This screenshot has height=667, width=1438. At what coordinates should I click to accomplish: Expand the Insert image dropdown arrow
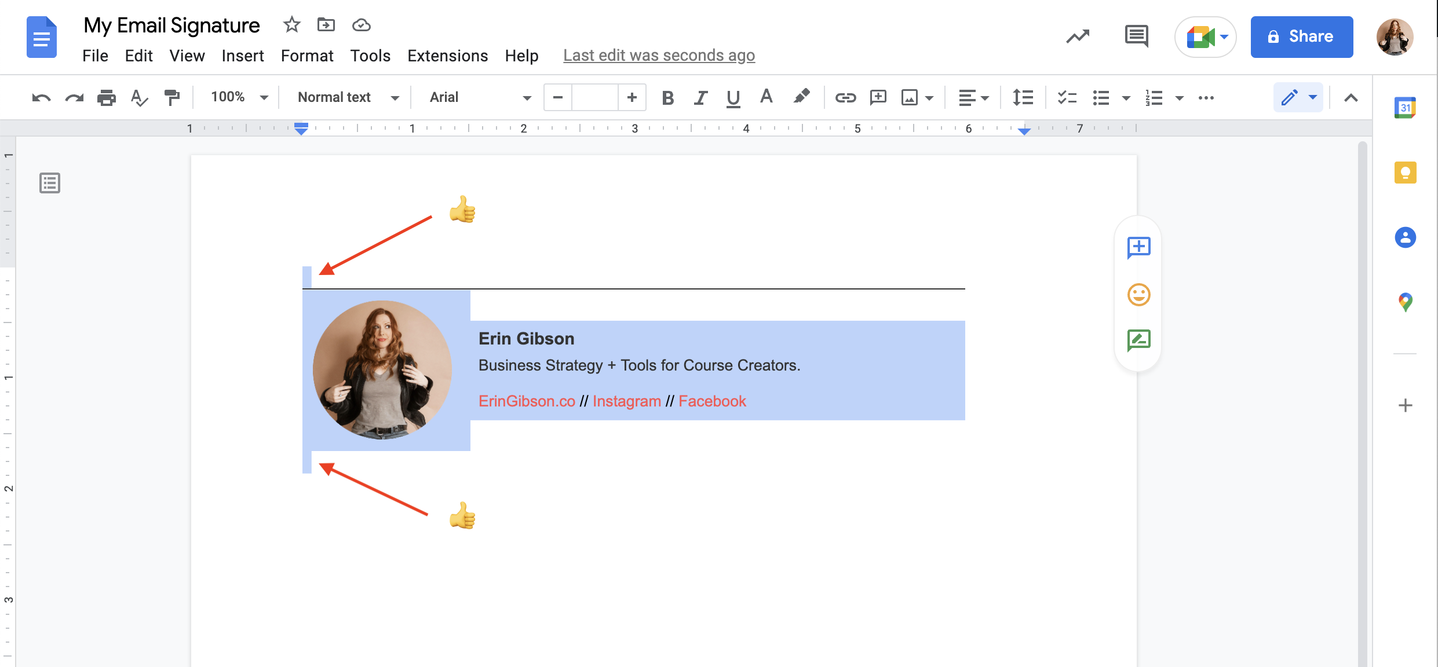click(x=929, y=98)
